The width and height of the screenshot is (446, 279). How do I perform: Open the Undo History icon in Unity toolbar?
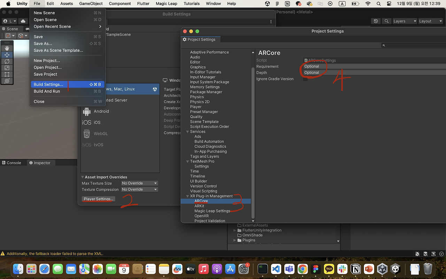point(376,21)
